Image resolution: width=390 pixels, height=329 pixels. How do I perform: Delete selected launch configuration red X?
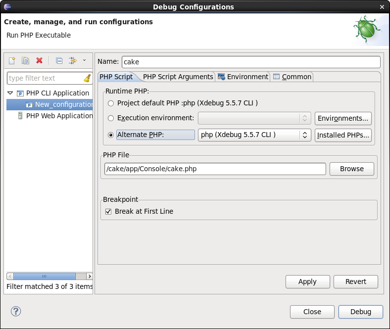[x=39, y=60]
